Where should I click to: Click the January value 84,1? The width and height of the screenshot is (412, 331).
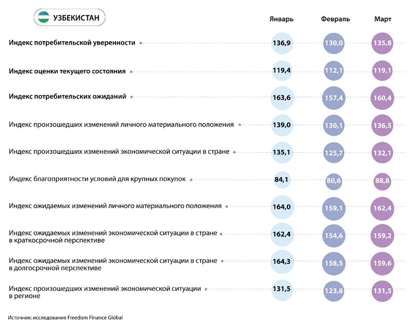pyautogui.click(x=282, y=180)
